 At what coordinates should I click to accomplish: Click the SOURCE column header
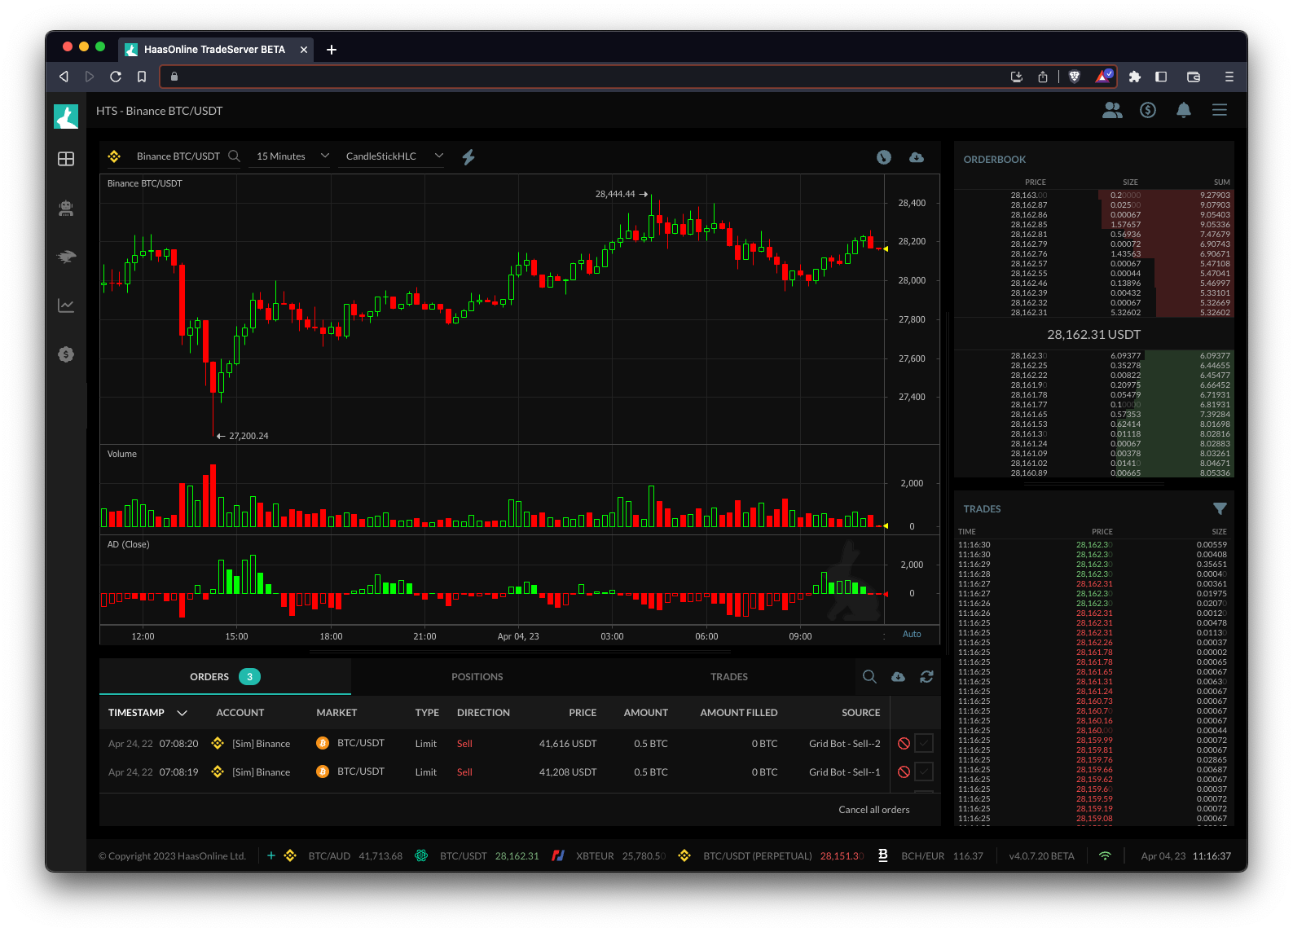click(x=861, y=713)
